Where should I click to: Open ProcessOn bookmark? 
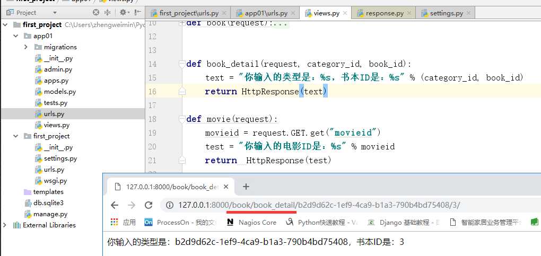(x=180, y=223)
